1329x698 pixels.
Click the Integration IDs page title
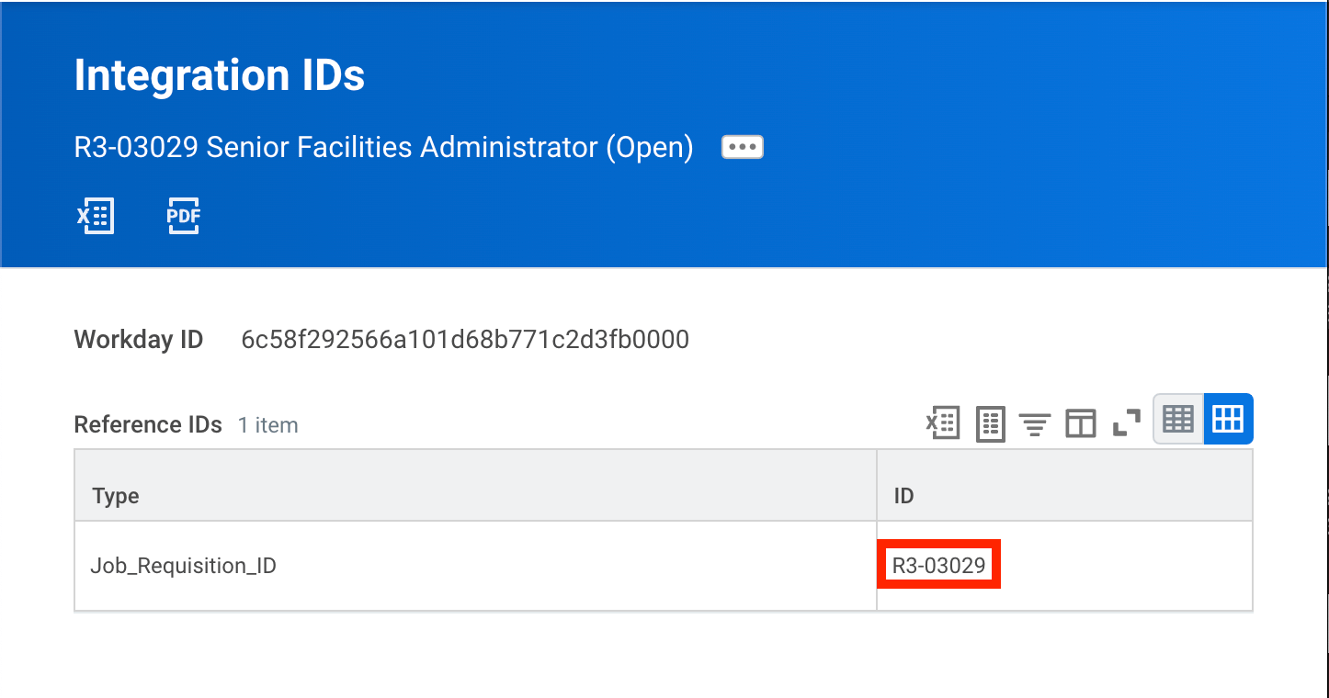click(220, 75)
